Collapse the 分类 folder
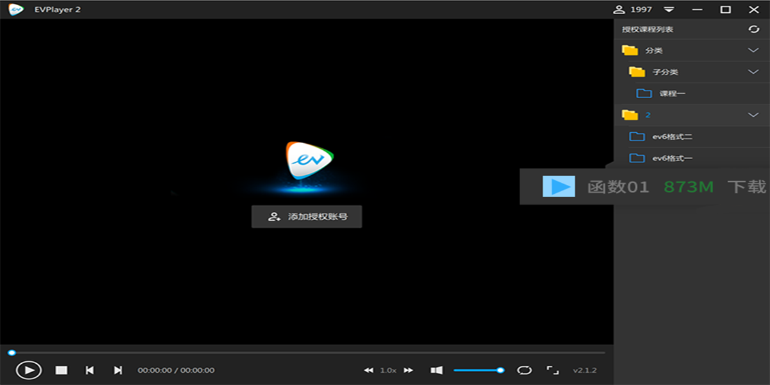Screen dimensions: 770x385 (752, 50)
